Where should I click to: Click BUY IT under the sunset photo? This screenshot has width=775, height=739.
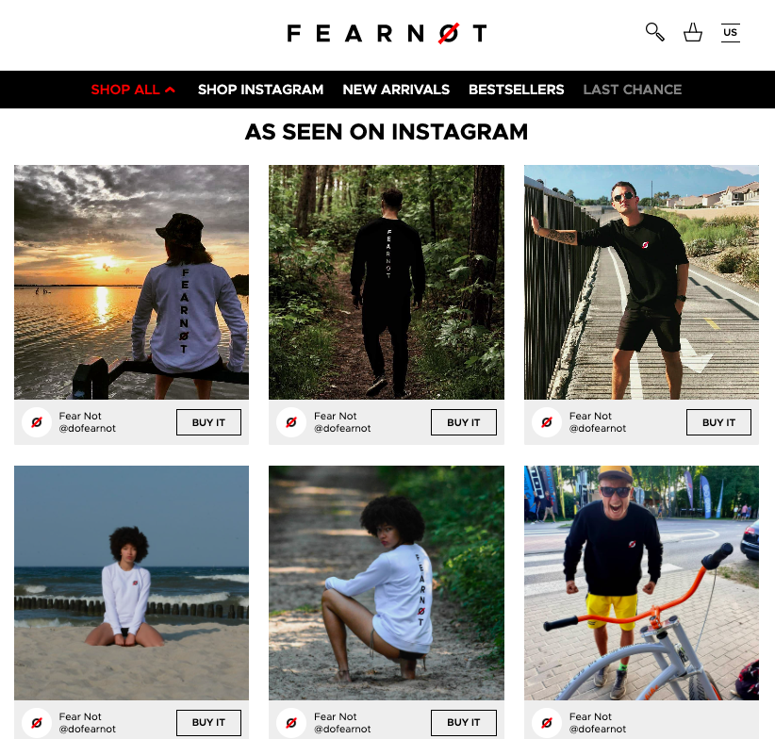pyautogui.click(x=208, y=422)
